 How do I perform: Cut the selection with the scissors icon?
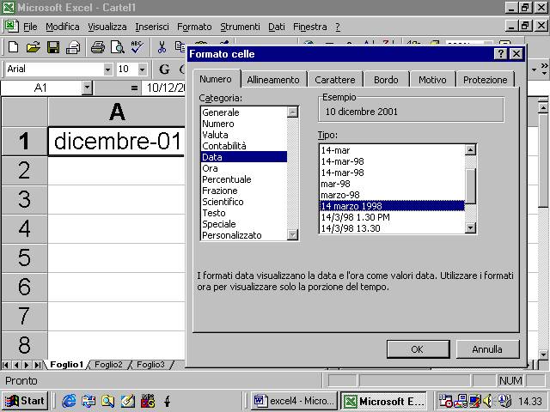[x=162, y=47]
